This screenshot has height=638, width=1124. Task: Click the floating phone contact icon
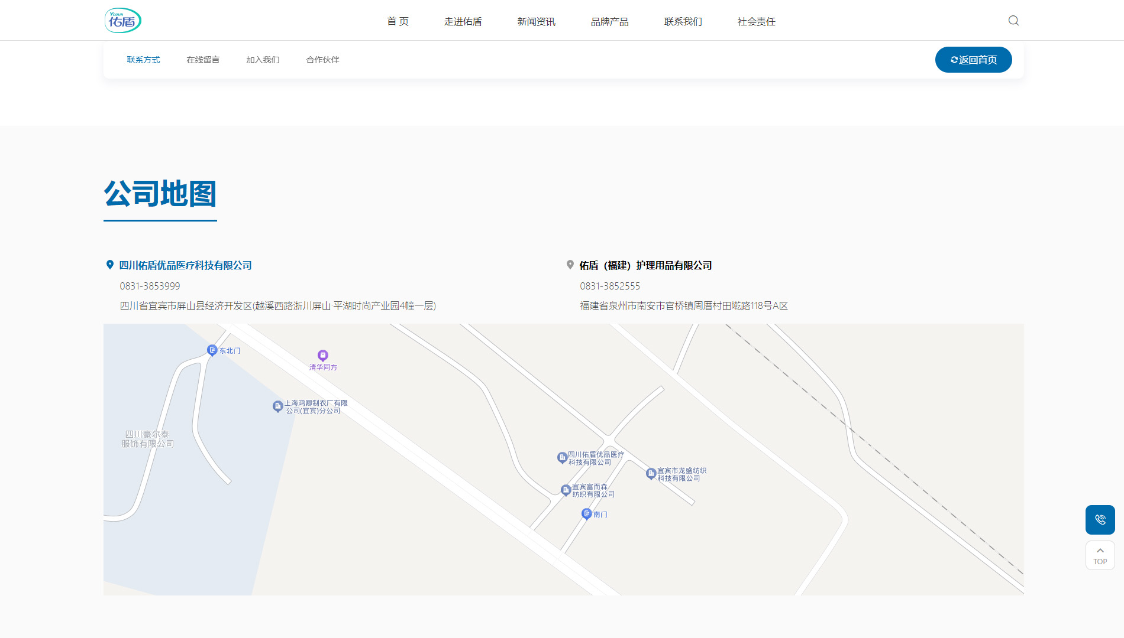[1100, 520]
